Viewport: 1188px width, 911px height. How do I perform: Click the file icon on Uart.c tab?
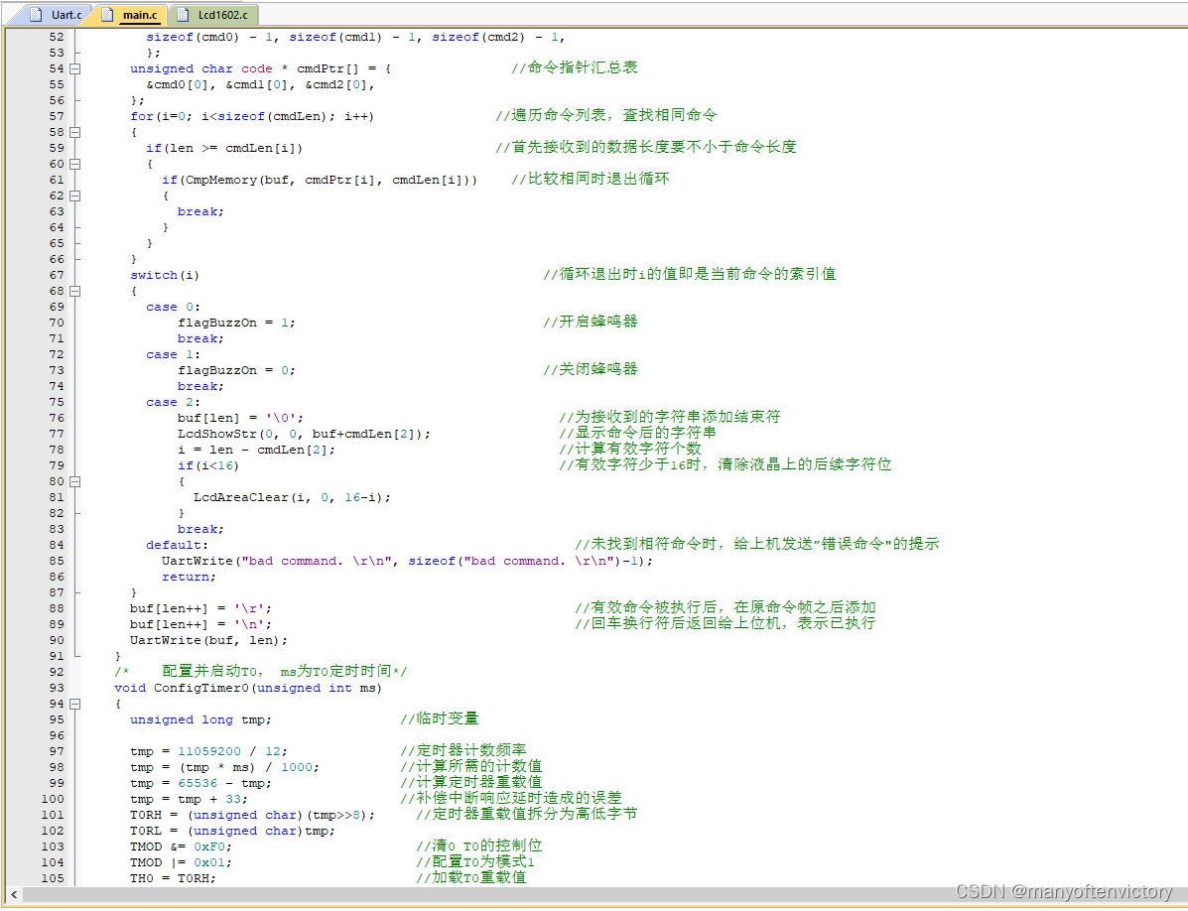coord(36,14)
